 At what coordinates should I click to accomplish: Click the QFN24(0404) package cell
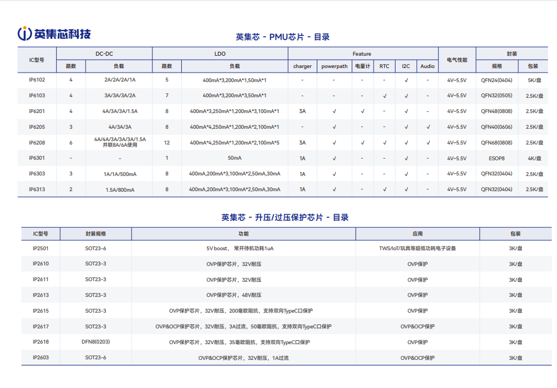pos(497,80)
